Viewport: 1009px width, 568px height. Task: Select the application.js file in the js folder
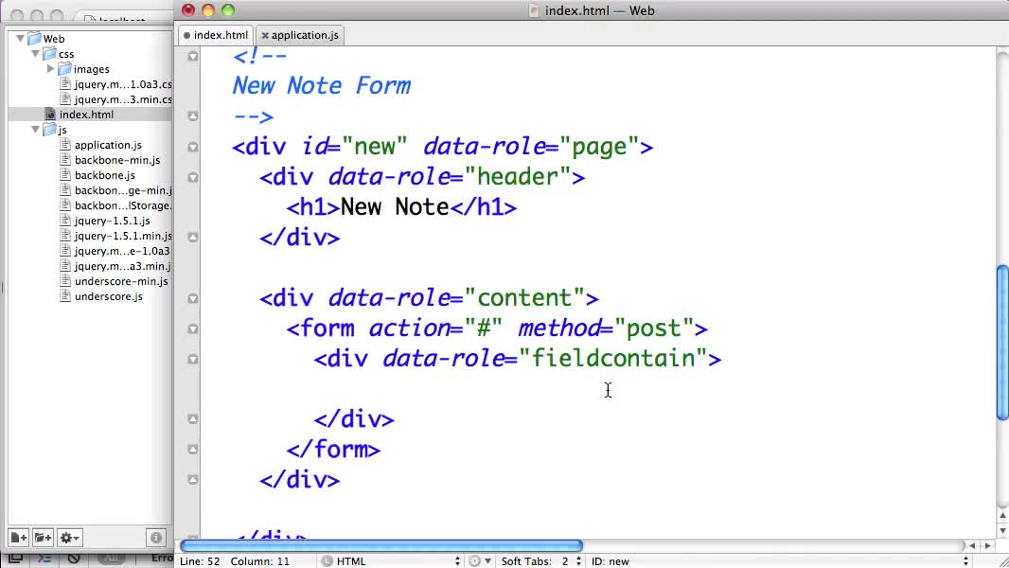point(109,145)
